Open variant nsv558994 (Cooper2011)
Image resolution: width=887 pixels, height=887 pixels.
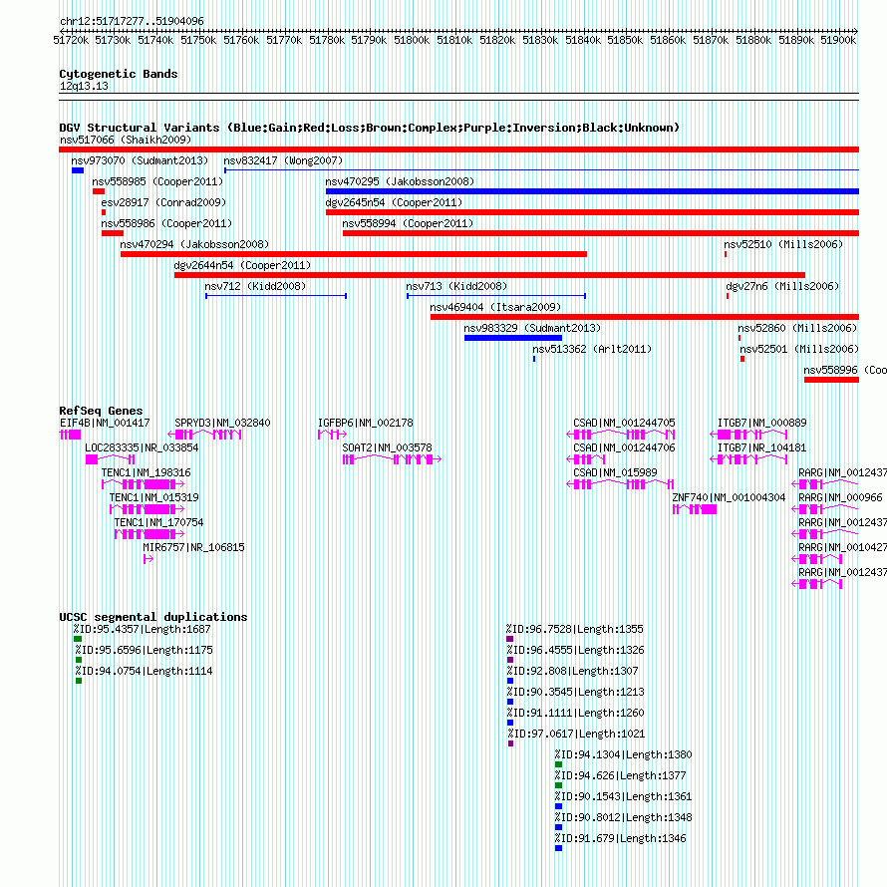[601, 233]
